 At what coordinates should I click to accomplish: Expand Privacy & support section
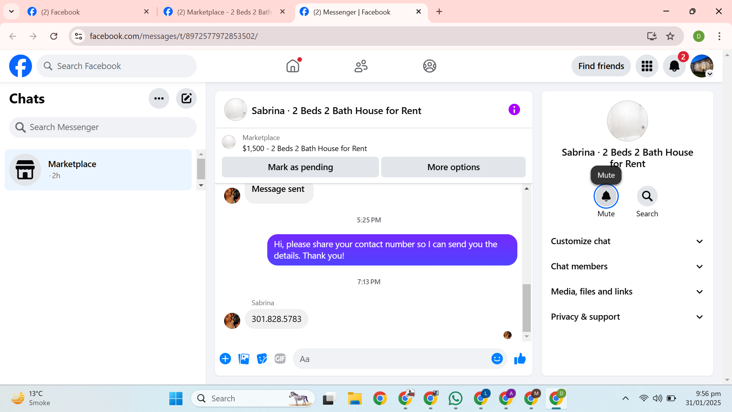(x=627, y=317)
